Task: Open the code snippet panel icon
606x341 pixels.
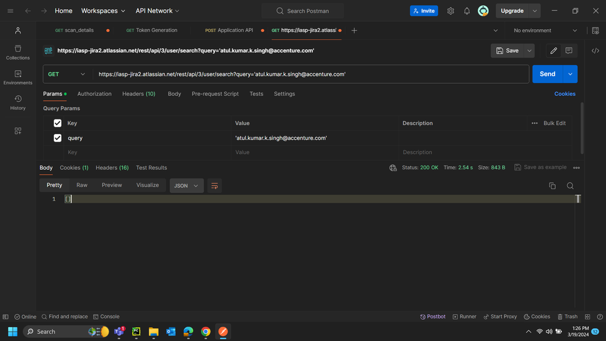Action: (595, 50)
